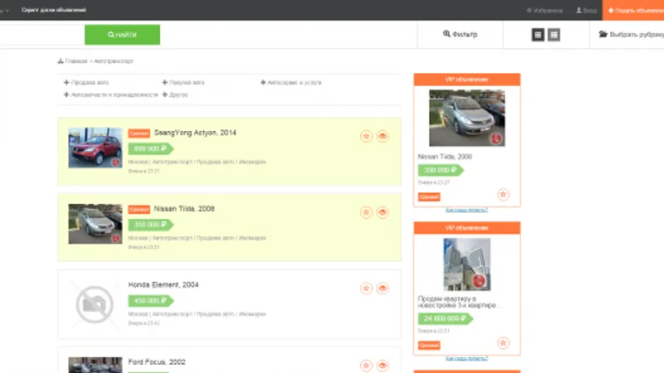Click SsangYong Actyon price tag
Image resolution: width=664 pixels, height=373 pixels.
(151, 149)
